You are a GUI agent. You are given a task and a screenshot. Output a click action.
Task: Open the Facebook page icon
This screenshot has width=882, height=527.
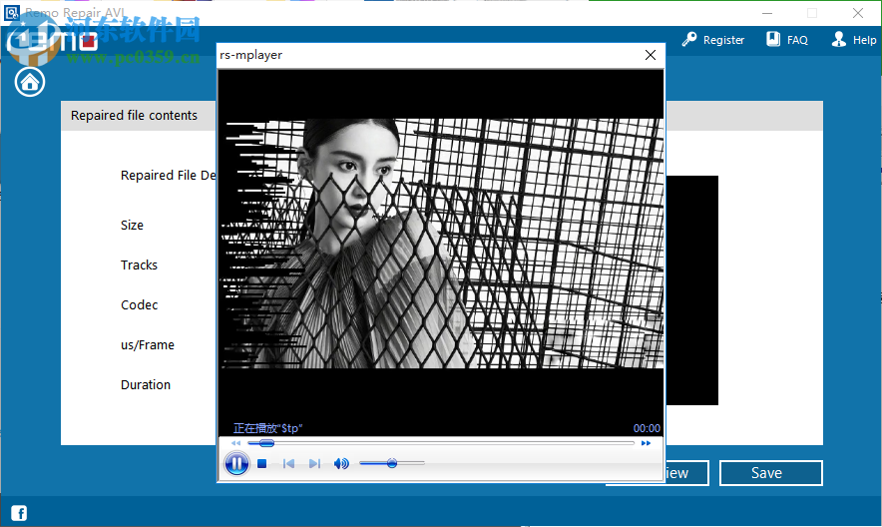tap(19, 513)
